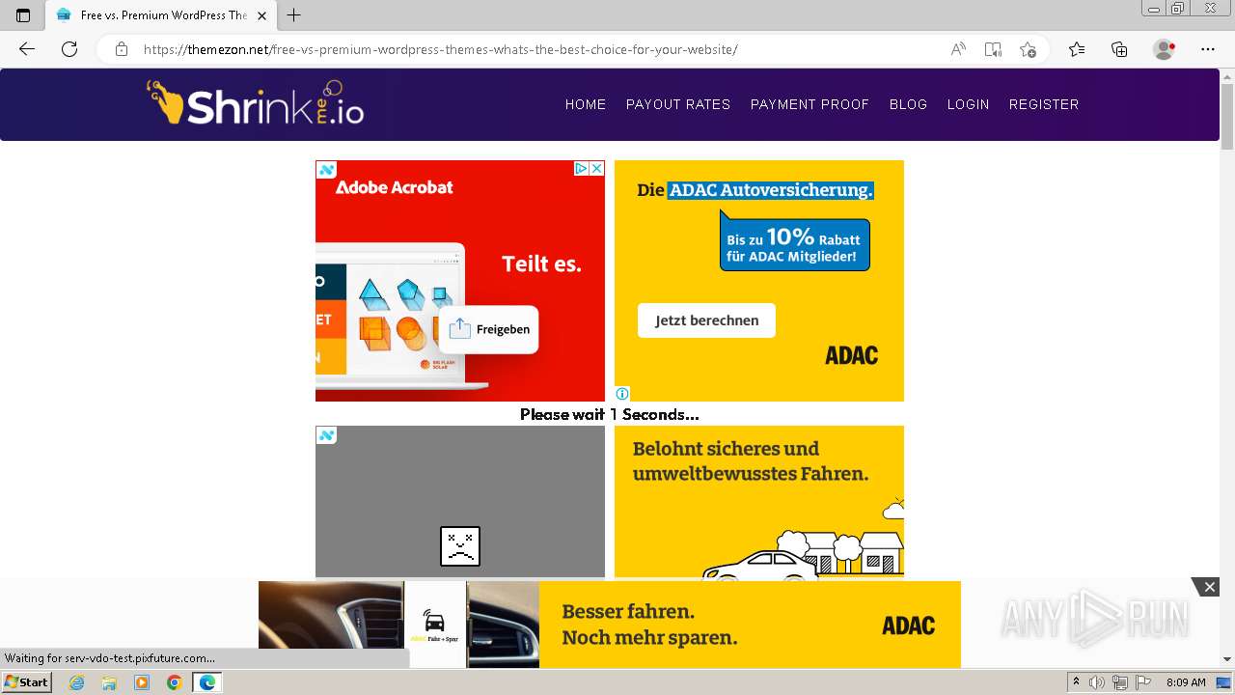Open the tab actions menu icon
The height and width of the screenshot is (695, 1235).
coord(23,14)
